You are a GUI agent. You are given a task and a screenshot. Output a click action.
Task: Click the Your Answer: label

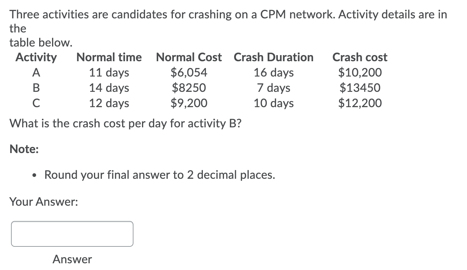coord(44,201)
